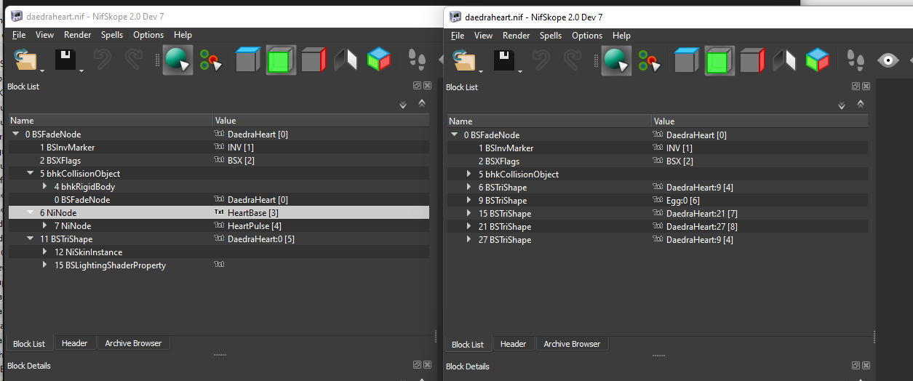913x381 pixels.
Task: Click the Redo arrow in left window toolbar
Action: pos(134,60)
